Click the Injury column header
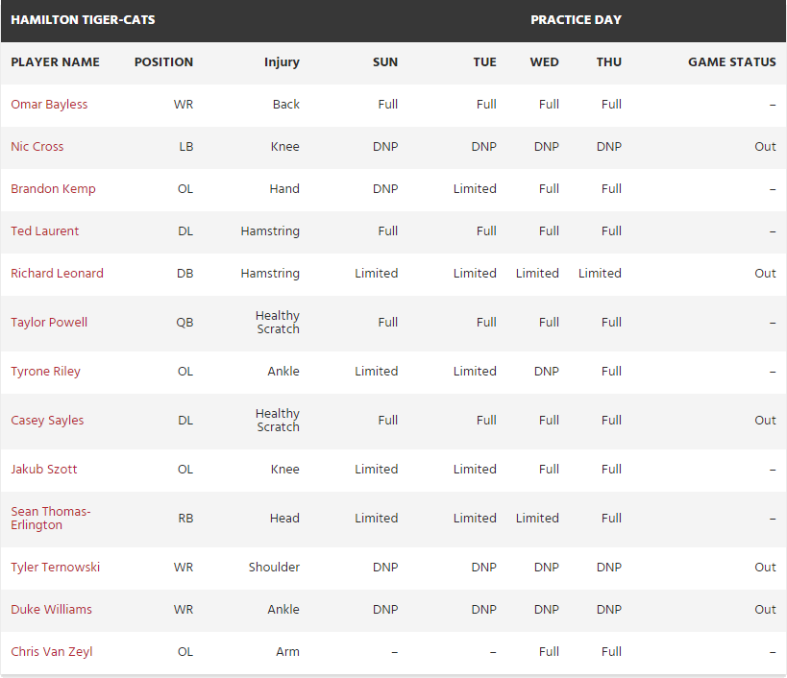Image resolution: width=787 pixels, height=678 pixels. point(282,62)
